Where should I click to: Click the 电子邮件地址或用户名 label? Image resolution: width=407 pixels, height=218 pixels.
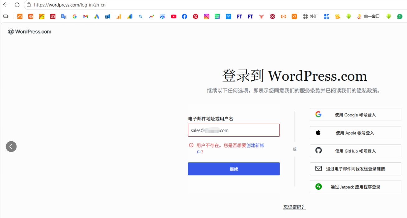pos(211,119)
